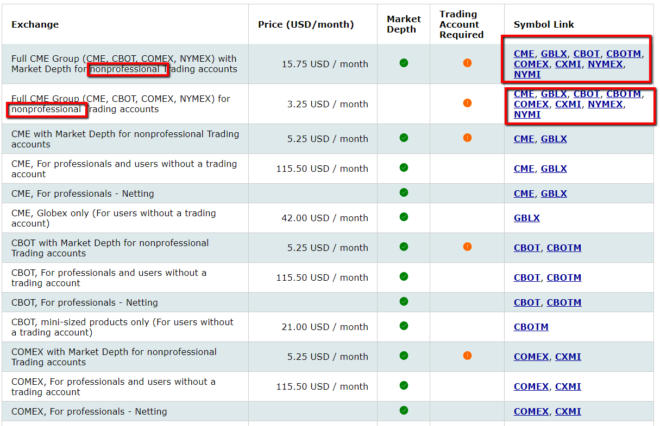Open CXMI link in the 15.75 USD row
Image resolution: width=660 pixels, height=426 pixels.
[568, 64]
